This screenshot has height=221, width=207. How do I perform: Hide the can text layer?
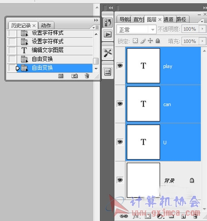pos(120,104)
